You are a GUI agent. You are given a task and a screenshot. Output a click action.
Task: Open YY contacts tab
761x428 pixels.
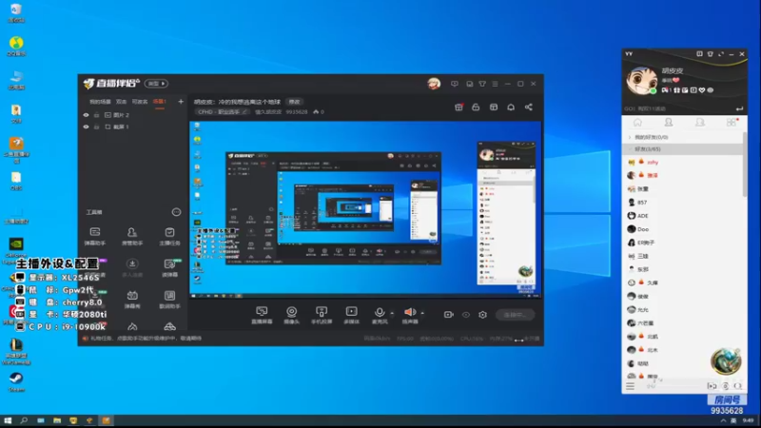669,123
